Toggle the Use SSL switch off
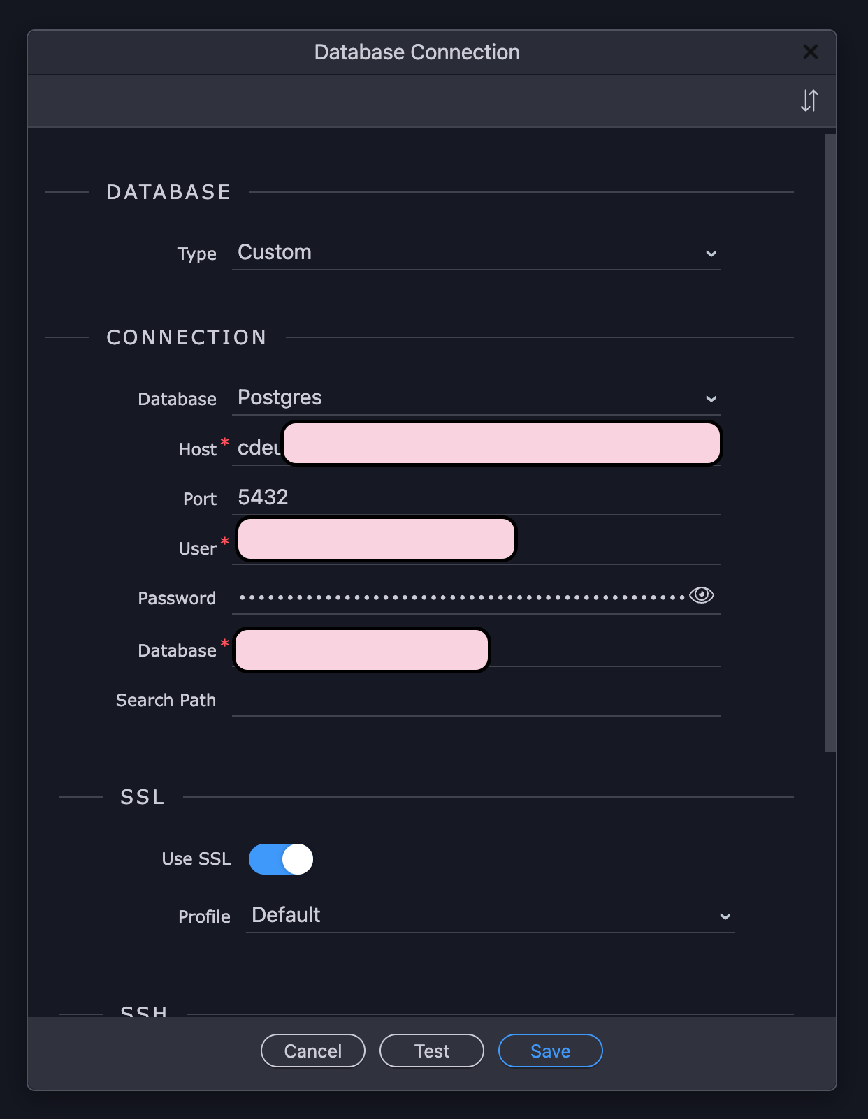 (x=281, y=859)
